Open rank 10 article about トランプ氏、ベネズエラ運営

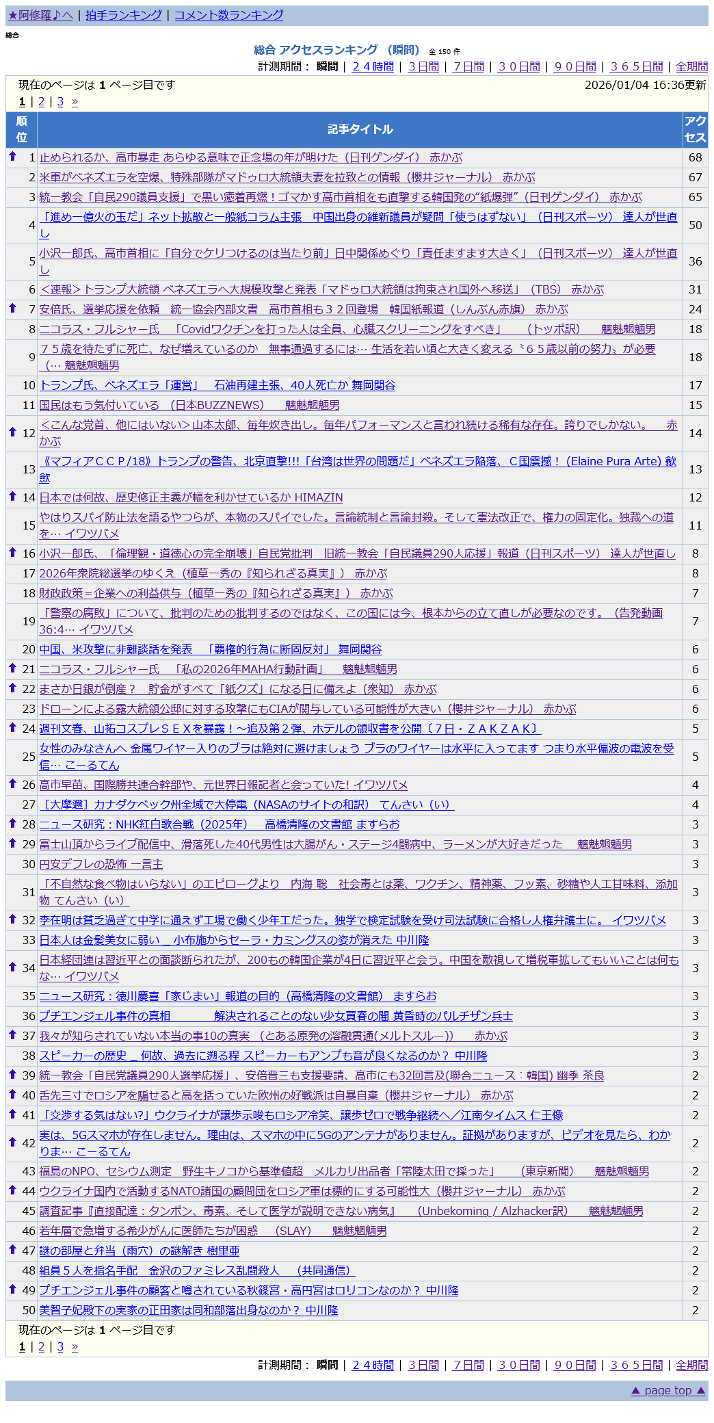(217, 385)
